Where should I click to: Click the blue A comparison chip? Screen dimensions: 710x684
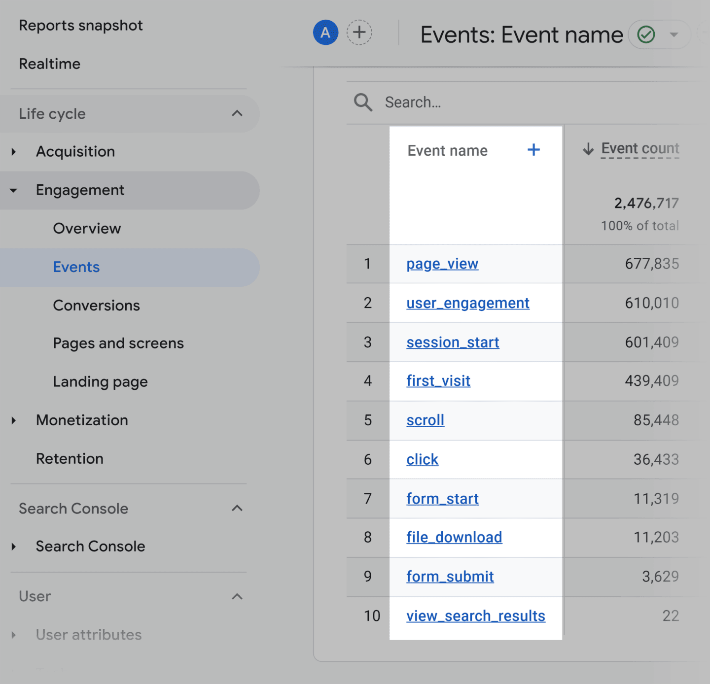325,33
